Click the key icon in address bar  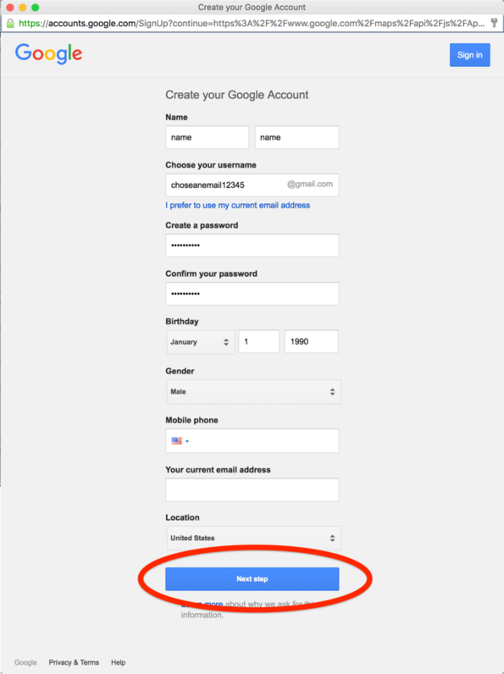(495, 23)
